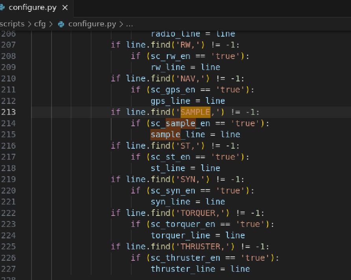Click the highlighted 'SAMPLE' string on line 213
The width and height of the screenshot is (351, 280).
tap(196, 112)
